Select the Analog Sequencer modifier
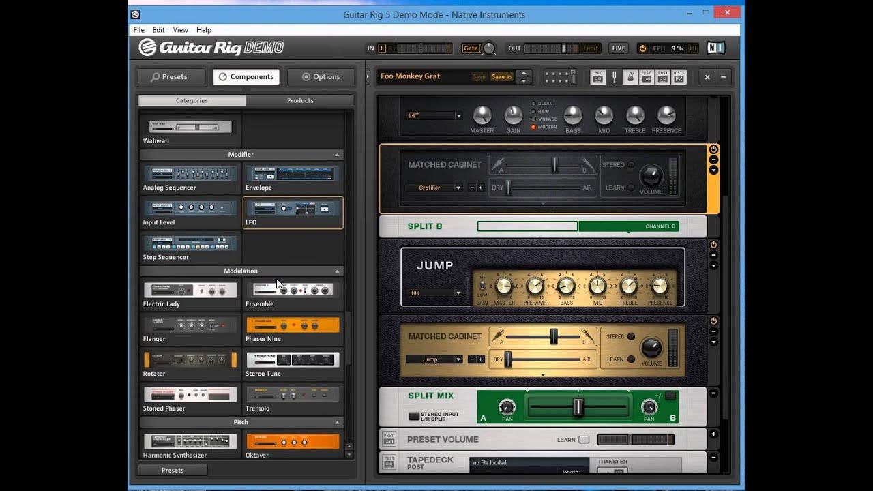This screenshot has height=491, width=873. point(190,179)
